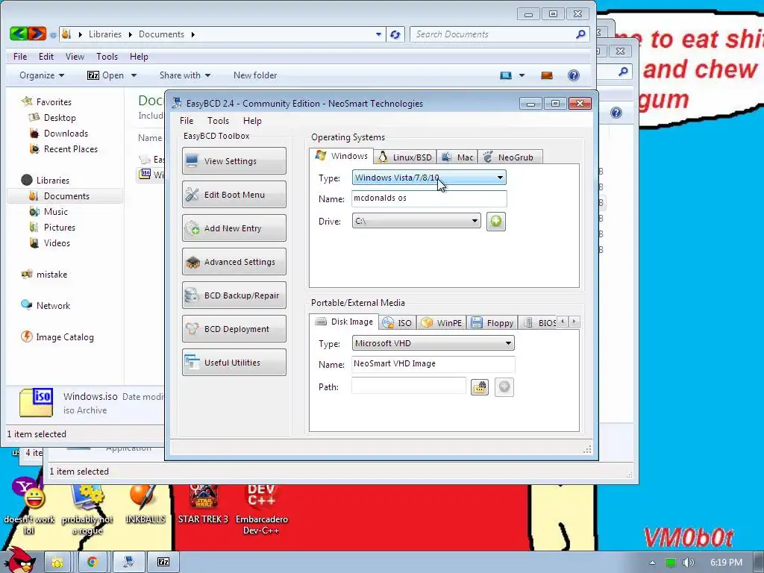Click Embarcadero Dev-C++ desktop icon
Screen dimensions: 764x573
point(262,509)
